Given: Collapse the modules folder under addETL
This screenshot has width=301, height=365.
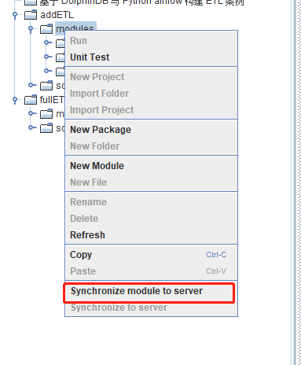Looking at the screenshot, I should pyautogui.click(x=31, y=28).
